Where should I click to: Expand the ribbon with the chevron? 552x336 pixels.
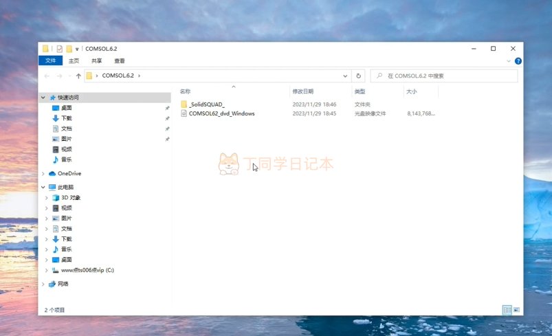(508, 61)
